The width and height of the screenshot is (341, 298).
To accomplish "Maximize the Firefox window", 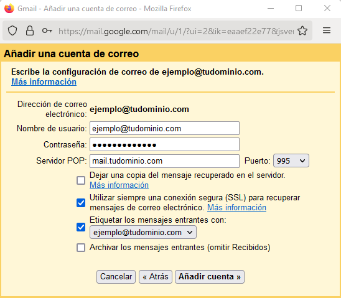I will pyautogui.click(x=299, y=9).
